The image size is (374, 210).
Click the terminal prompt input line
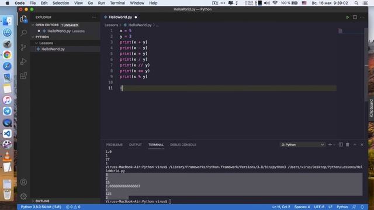point(138,201)
